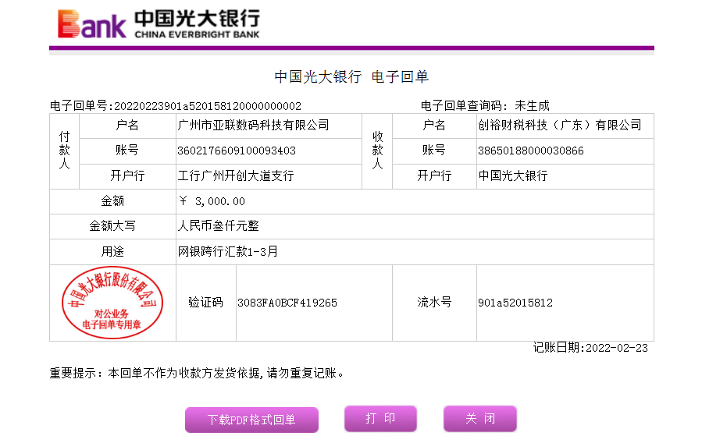Select verification code 3083FA0BCF419265
Viewport: 702px width, 443px height.
tap(287, 303)
